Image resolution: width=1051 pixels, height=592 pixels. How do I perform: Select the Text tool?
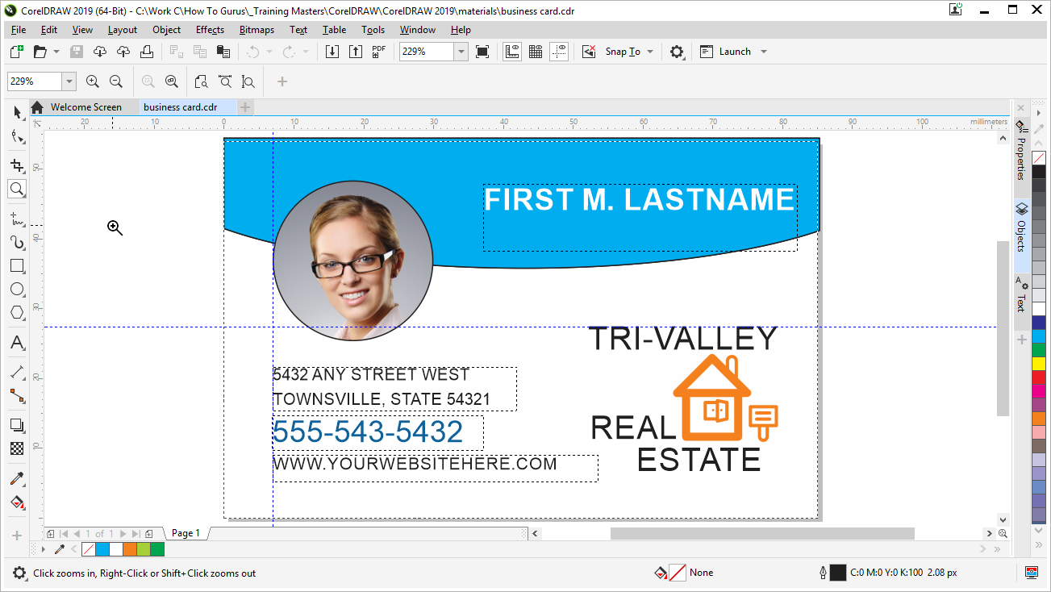click(16, 343)
